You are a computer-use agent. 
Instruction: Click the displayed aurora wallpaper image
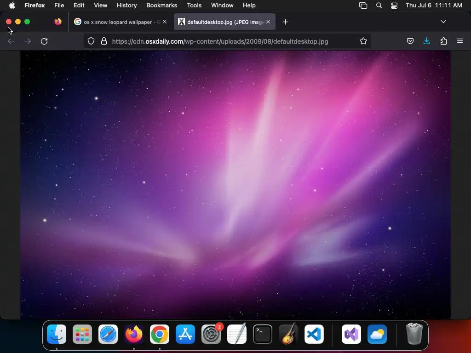(x=235, y=185)
